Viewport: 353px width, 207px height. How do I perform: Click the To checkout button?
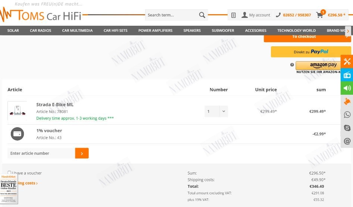[307, 38]
